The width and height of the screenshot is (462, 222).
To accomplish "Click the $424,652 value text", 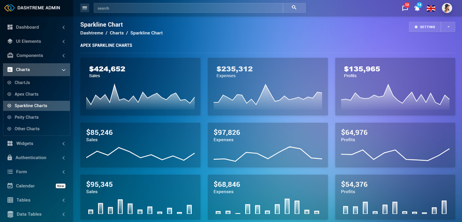I will click(x=107, y=69).
